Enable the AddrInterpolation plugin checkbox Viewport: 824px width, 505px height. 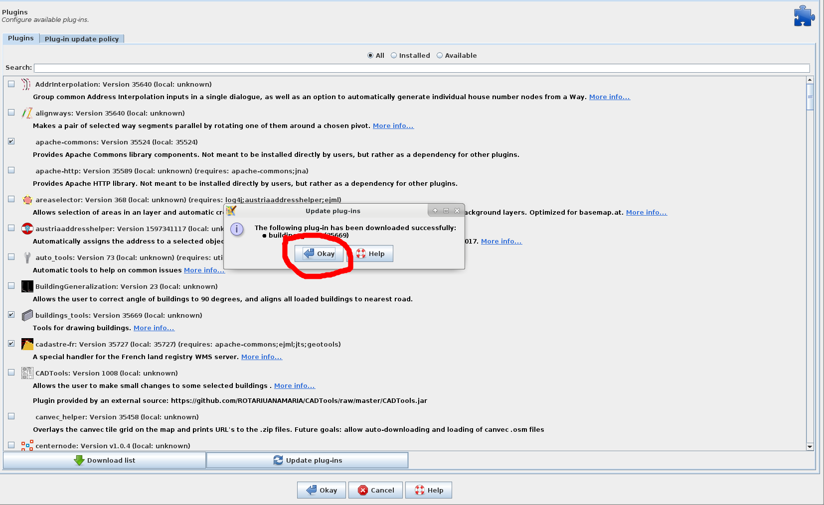coord(11,84)
